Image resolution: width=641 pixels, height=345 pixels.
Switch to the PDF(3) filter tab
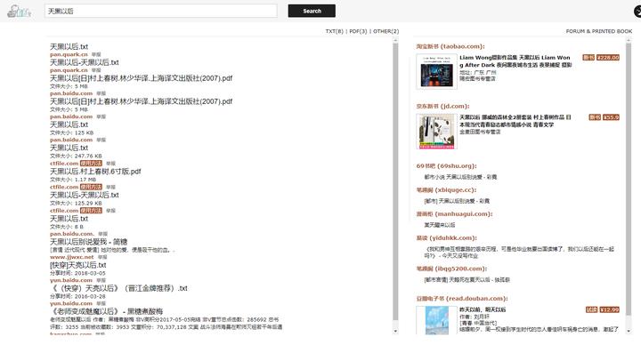click(358, 31)
